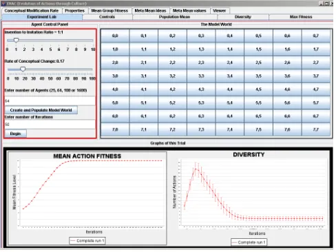Open the Viewer tab
The image size is (336, 252).
[220, 10]
